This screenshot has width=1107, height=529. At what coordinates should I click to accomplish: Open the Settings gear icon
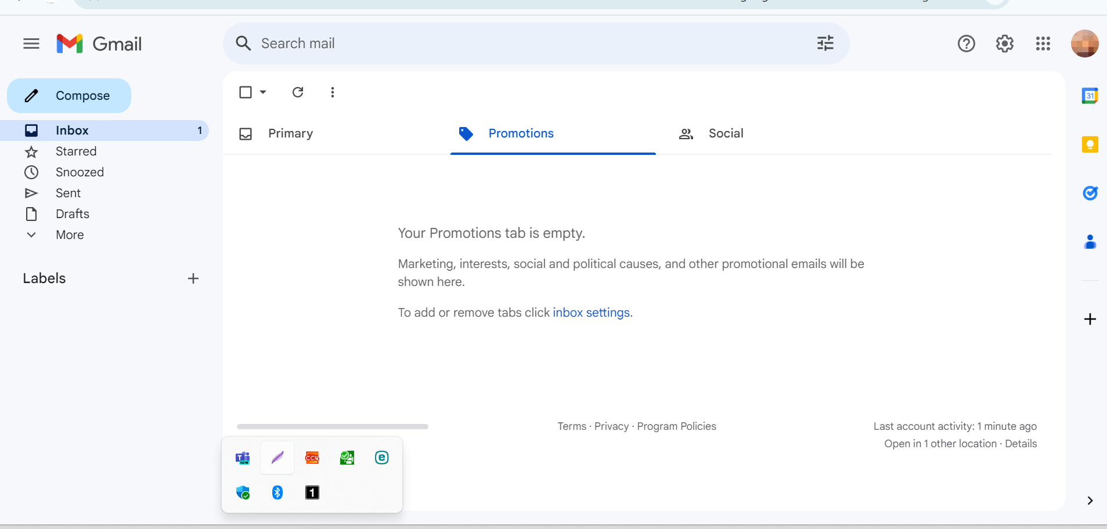pos(1004,44)
